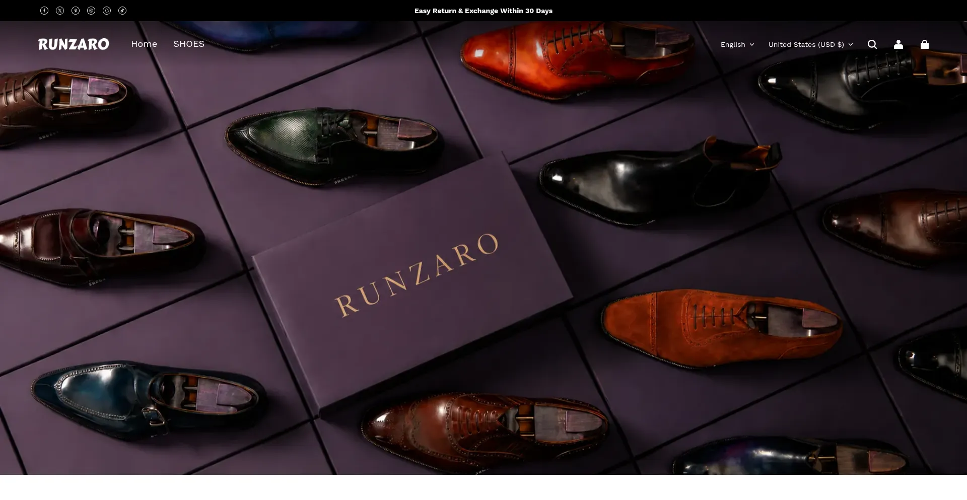Click the RUNZARO shoe box hero image

(483, 248)
